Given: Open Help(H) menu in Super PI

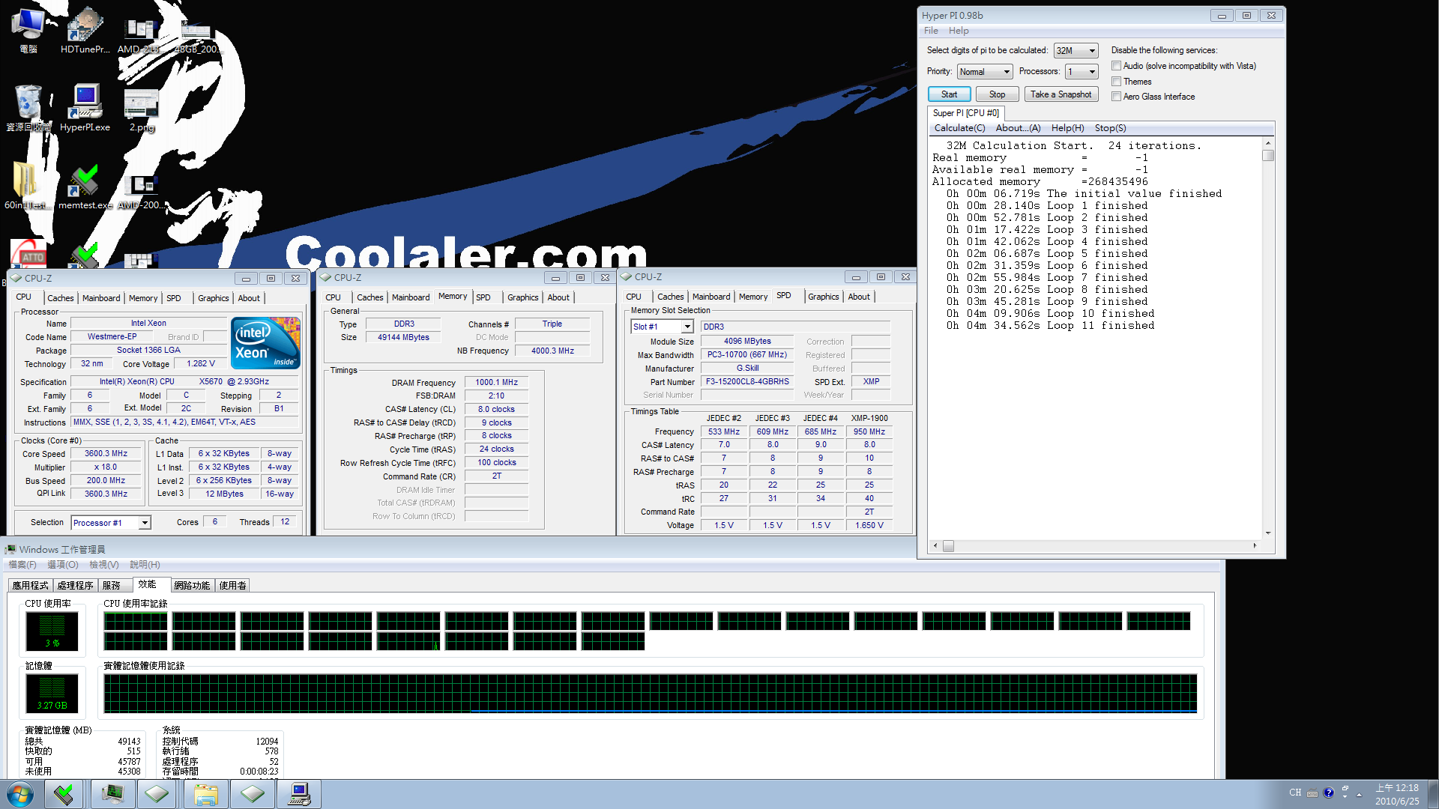Looking at the screenshot, I should (1067, 128).
